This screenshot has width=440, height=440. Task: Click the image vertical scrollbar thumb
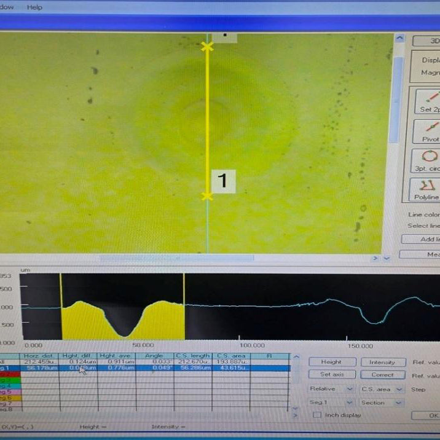(397, 100)
